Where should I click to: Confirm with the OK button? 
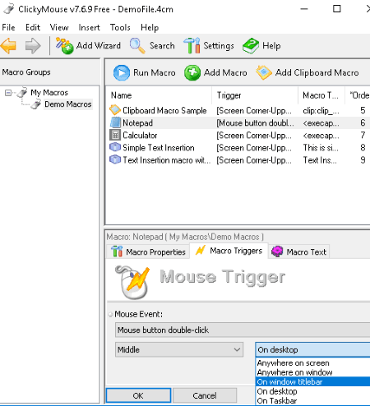click(x=138, y=395)
